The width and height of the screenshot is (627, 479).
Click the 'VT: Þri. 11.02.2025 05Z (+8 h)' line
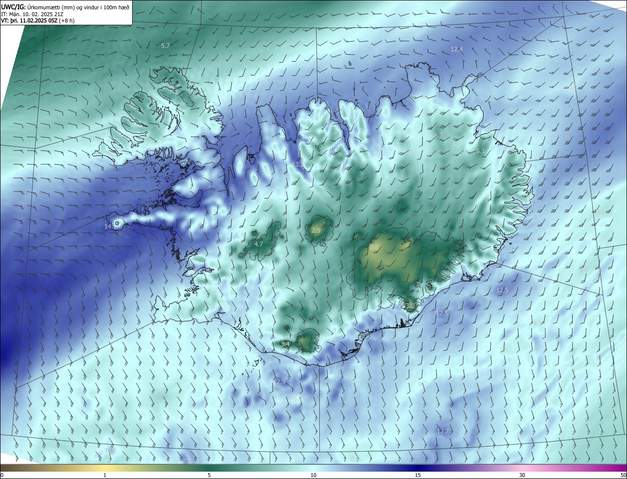click(38, 21)
